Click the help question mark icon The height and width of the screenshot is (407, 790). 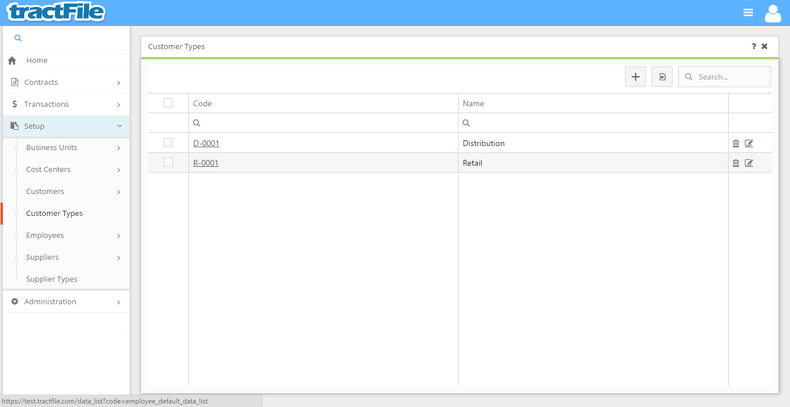click(x=754, y=47)
